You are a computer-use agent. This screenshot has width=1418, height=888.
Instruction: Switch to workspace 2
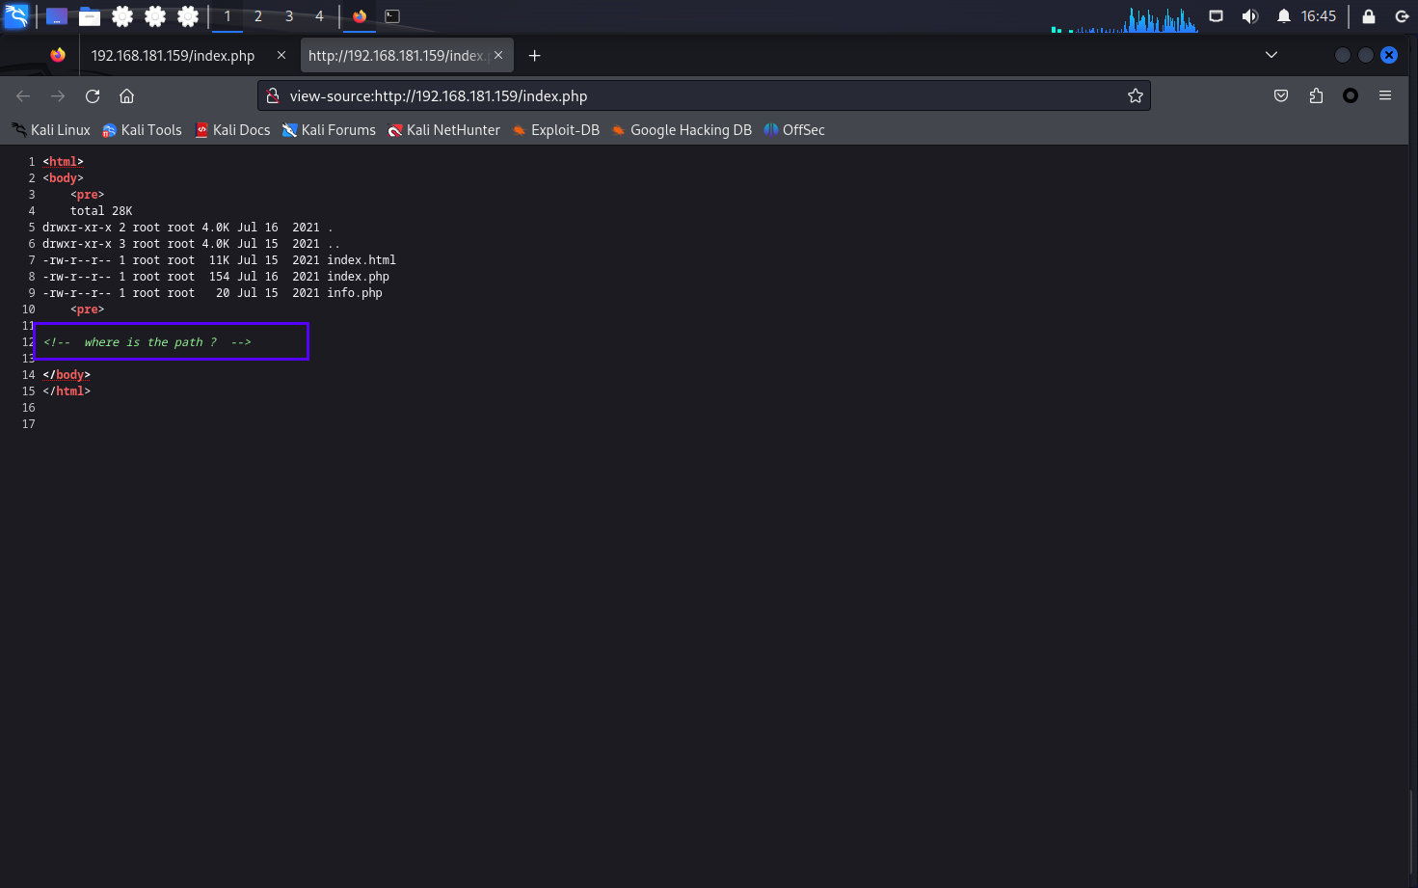pyautogui.click(x=258, y=16)
